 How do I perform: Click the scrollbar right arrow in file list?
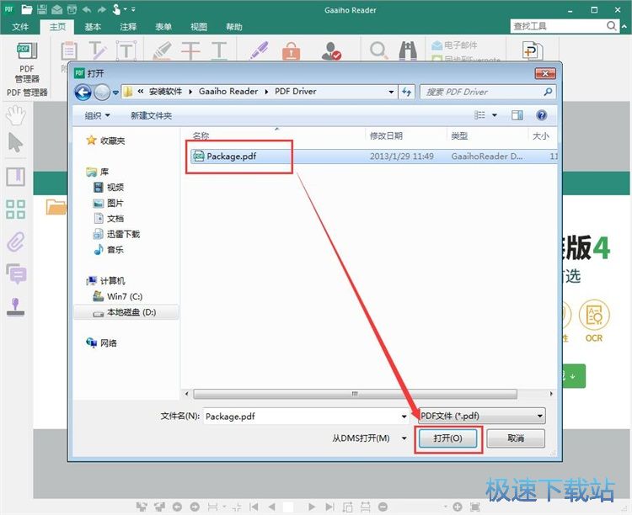click(551, 394)
